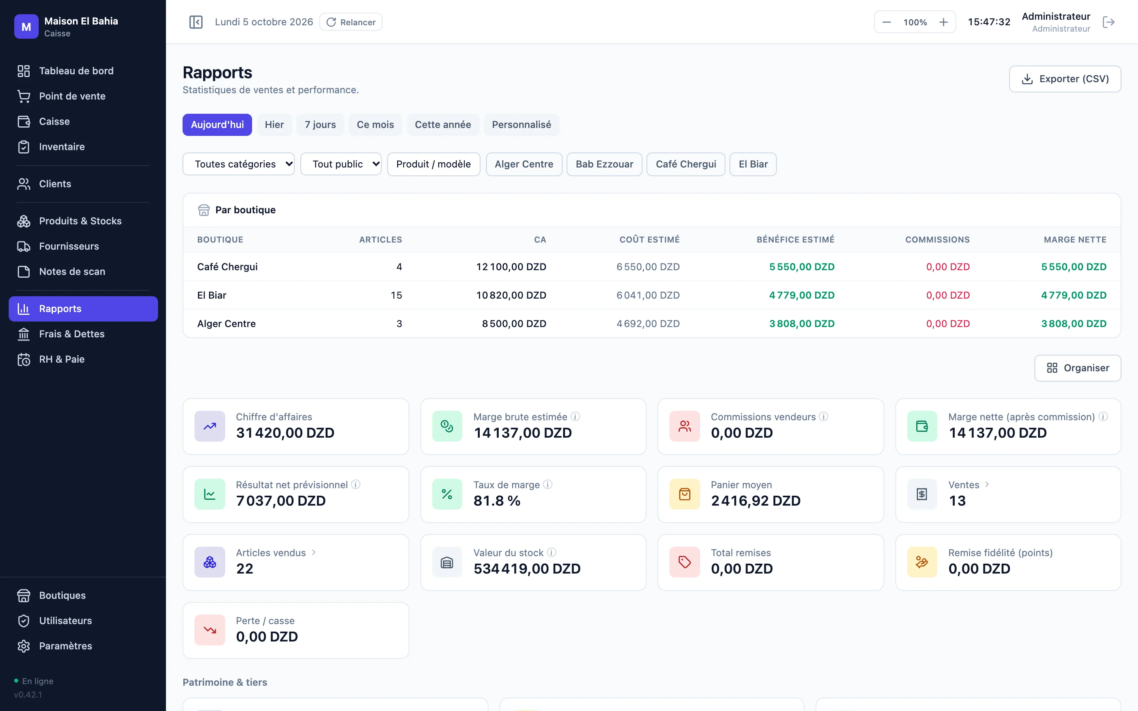
Task: Select the Aujourd'hui period tab
Action: coord(217,124)
